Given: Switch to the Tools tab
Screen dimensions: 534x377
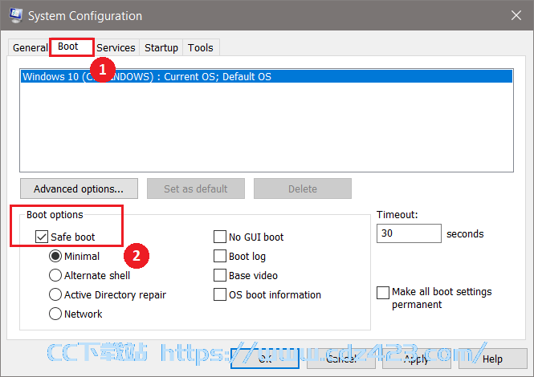Looking at the screenshot, I should [201, 47].
